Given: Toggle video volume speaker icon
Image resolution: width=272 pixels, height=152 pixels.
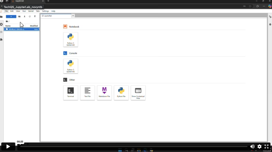Looking at the screenshot, I should (x=252, y=146).
